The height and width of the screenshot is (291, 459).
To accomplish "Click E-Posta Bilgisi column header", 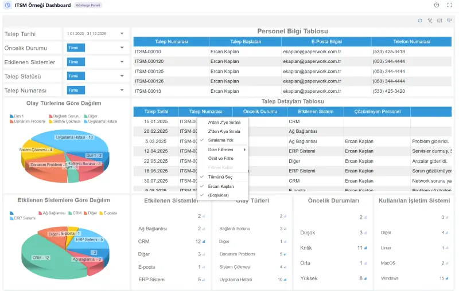I will (326, 41).
